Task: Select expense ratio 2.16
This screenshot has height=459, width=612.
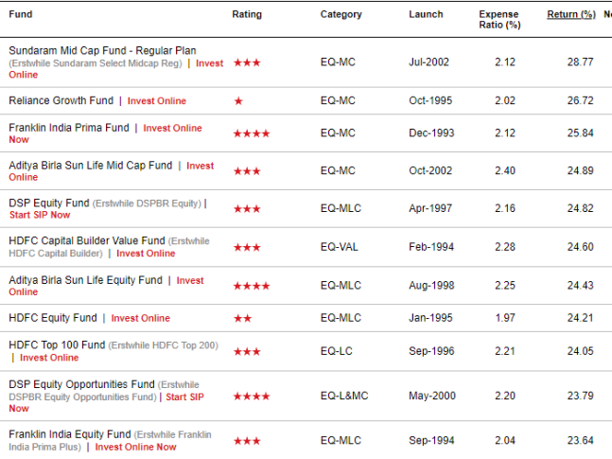Action: pyautogui.click(x=505, y=208)
